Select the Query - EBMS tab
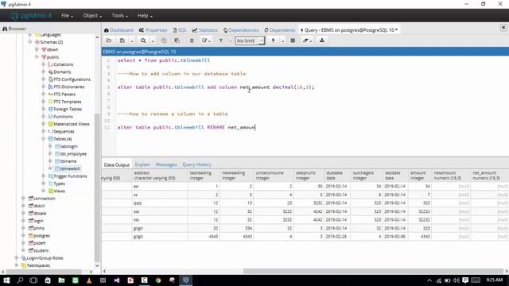Image resolution: width=509 pixels, height=286 pixels. tap(349, 30)
